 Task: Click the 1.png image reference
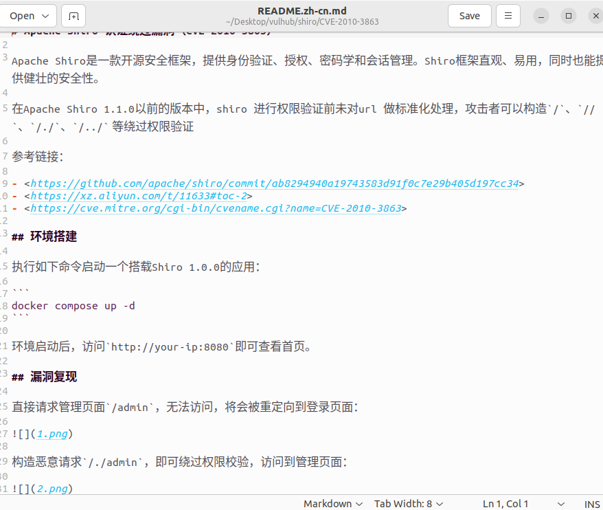(52, 434)
